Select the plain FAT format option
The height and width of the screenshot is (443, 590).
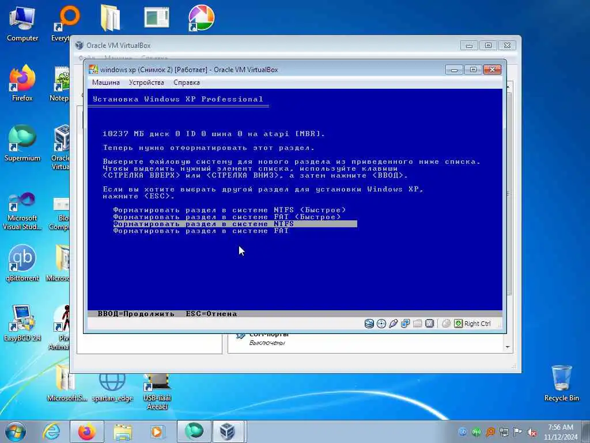[x=201, y=231]
